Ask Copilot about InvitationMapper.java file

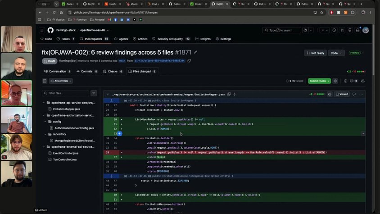(330, 94)
